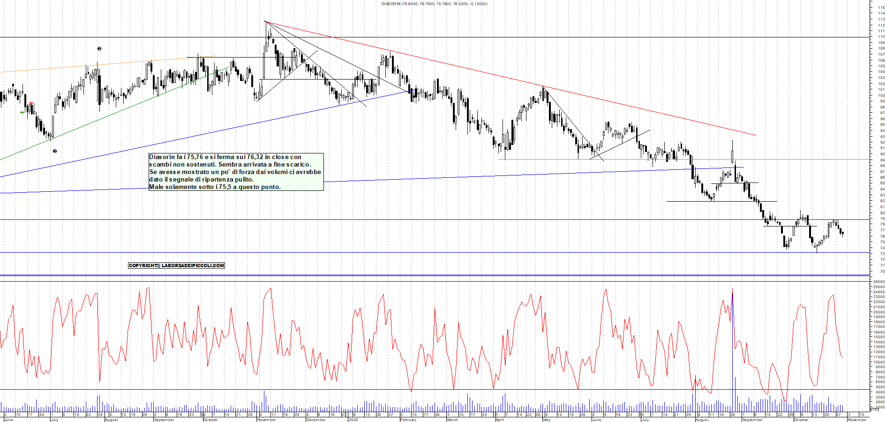
Task: Click the February label on time axis
Action: (408, 420)
